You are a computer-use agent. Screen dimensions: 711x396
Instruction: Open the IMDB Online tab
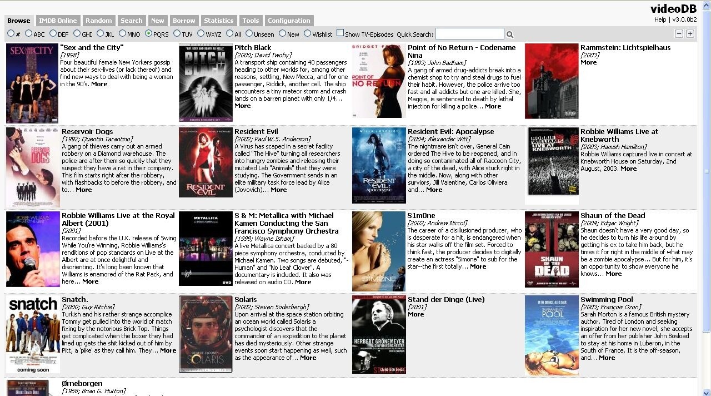[x=58, y=21]
